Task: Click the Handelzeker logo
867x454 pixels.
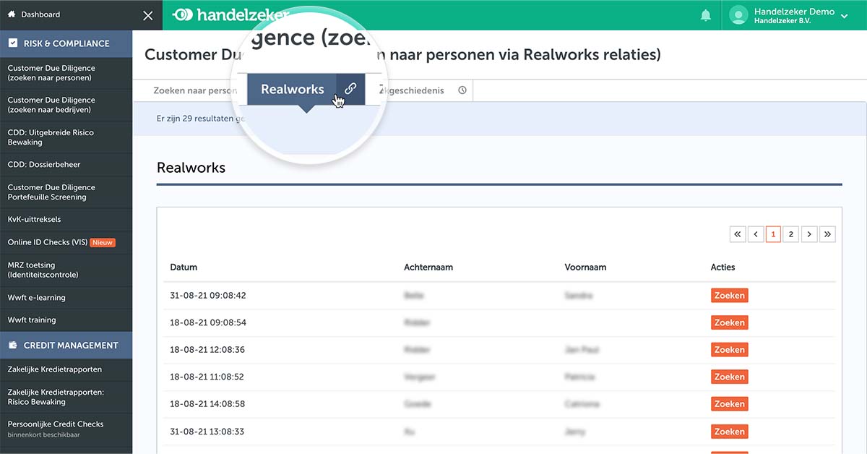Action: tap(230, 14)
